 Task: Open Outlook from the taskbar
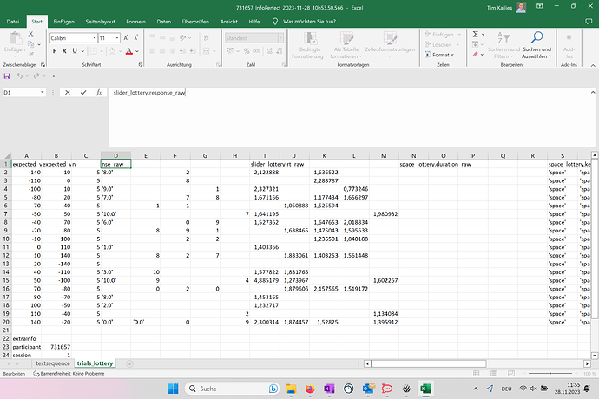coord(368,389)
